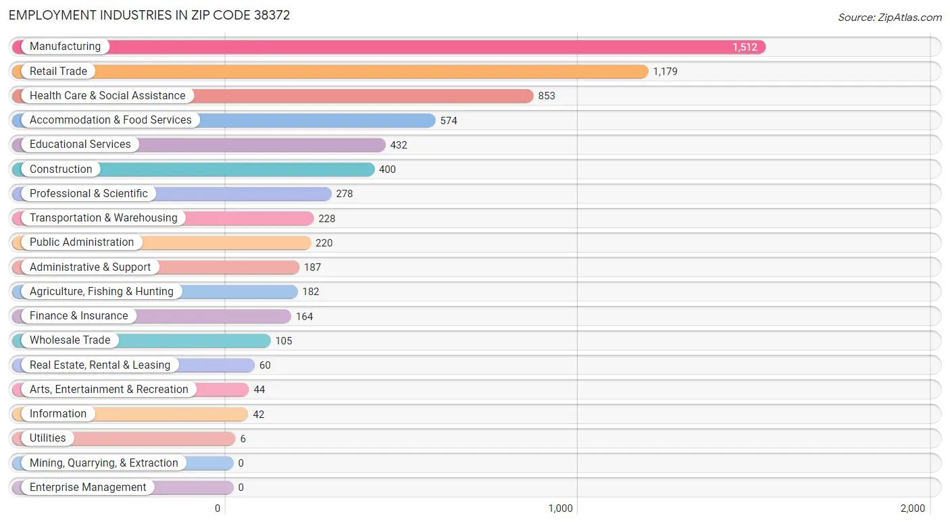Click the 1,512 value on Manufacturing bar
The height and width of the screenshot is (524, 950).
[745, 47]
